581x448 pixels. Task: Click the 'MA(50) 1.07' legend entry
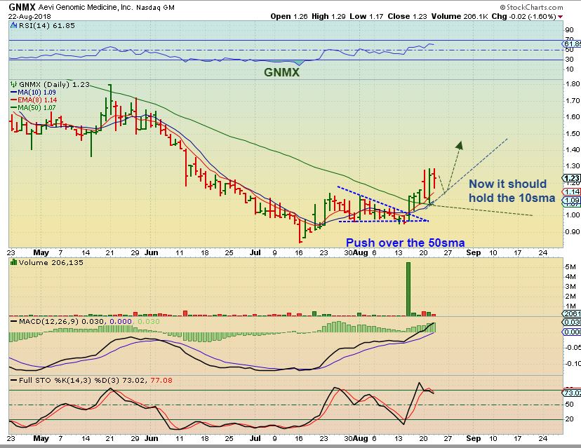coord(36,108)
